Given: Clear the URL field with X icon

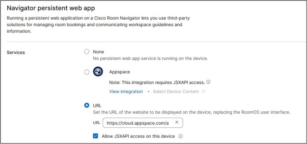Looking at the screenshot, I should point(177,122).
